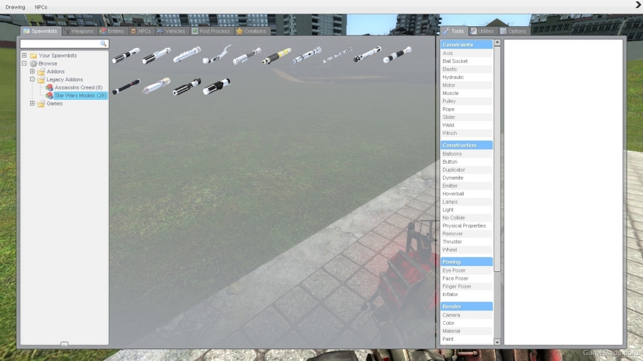Viewport: 643px width, 361px height.
Task: Expand the Addons folder
Action: [x=32, y=71]
